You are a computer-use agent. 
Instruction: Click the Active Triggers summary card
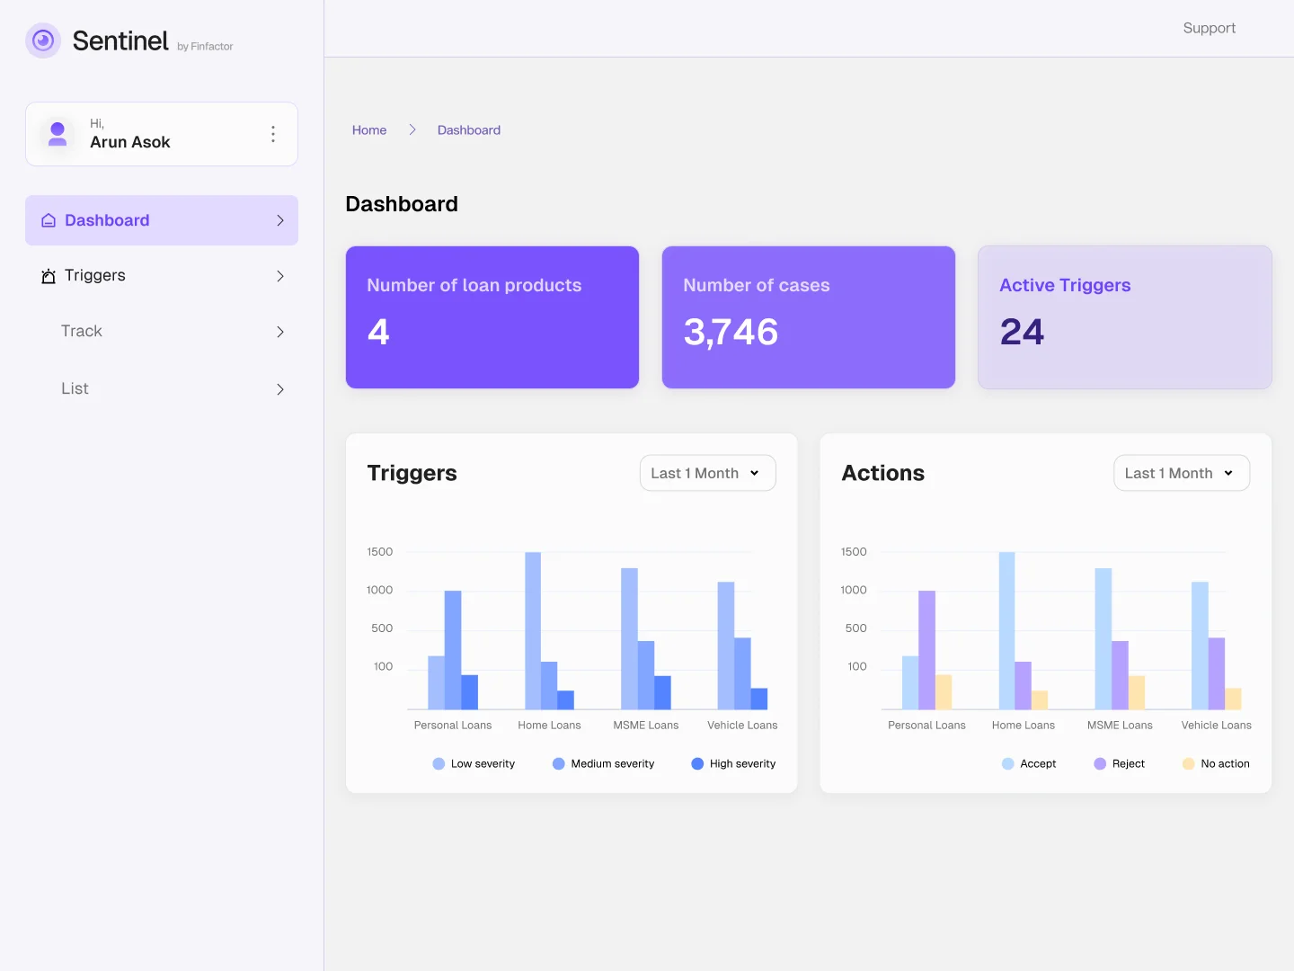click(1124, 317)
